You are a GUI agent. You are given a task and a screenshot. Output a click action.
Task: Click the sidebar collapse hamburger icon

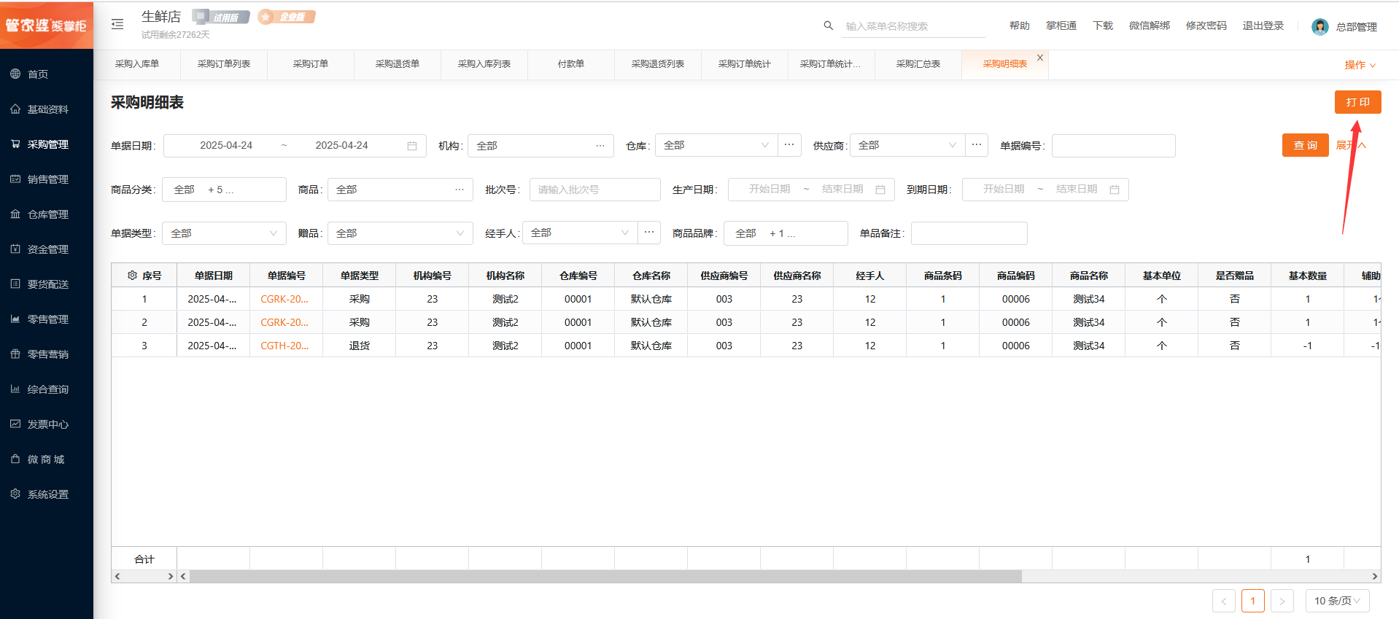(x=117, y=25)
